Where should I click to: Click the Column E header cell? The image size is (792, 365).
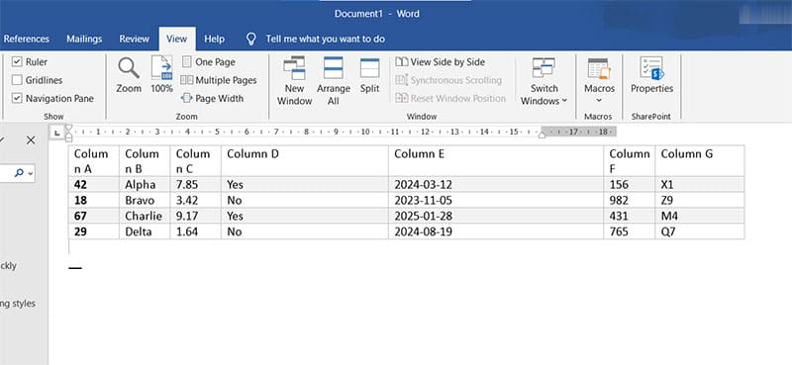point(496,161)
